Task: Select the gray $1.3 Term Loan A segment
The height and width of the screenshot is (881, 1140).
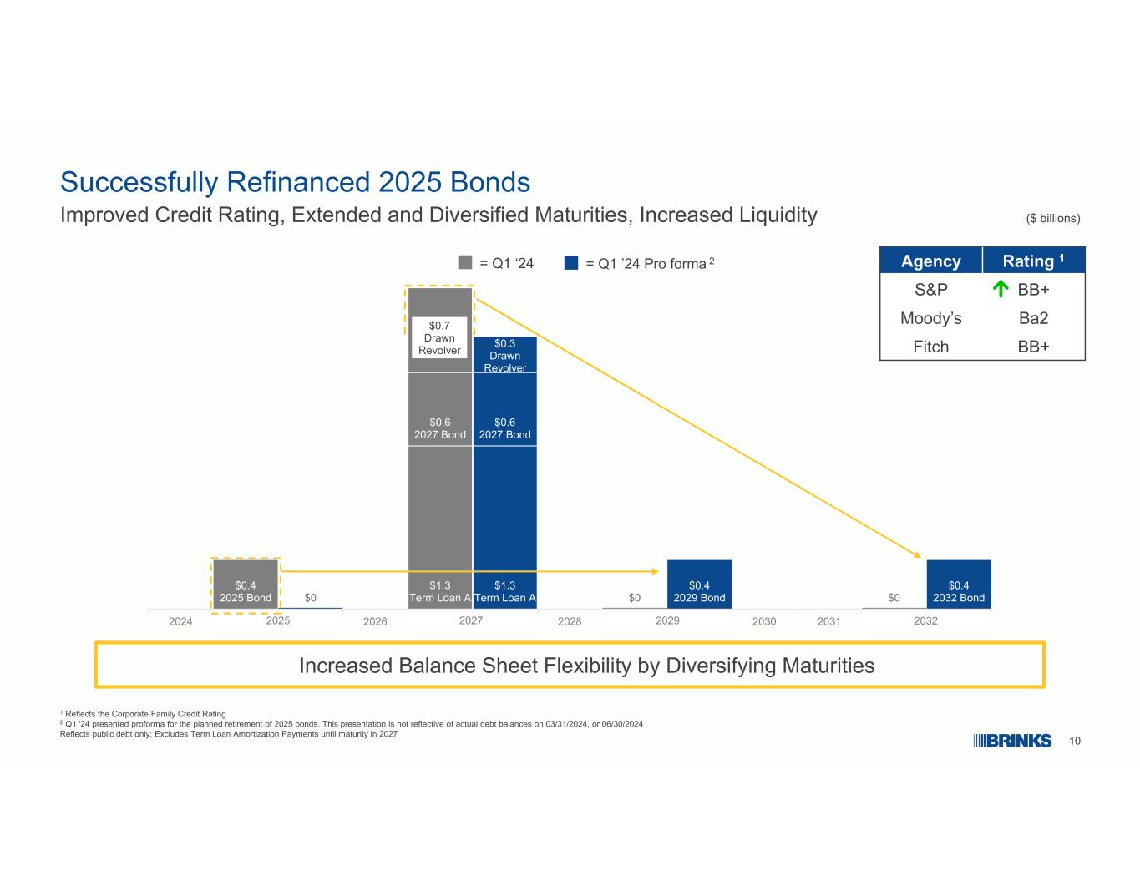Action: point(440,527)
